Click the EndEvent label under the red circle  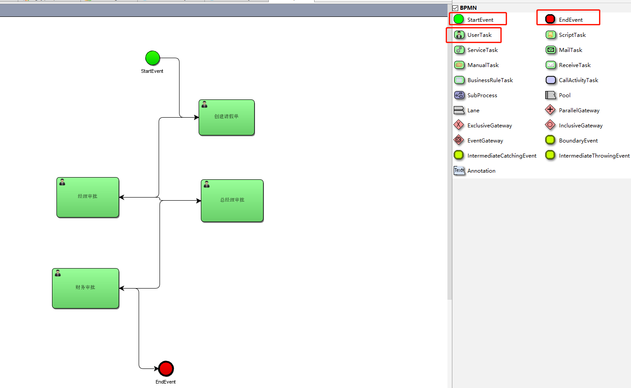(x=165, y=382)
